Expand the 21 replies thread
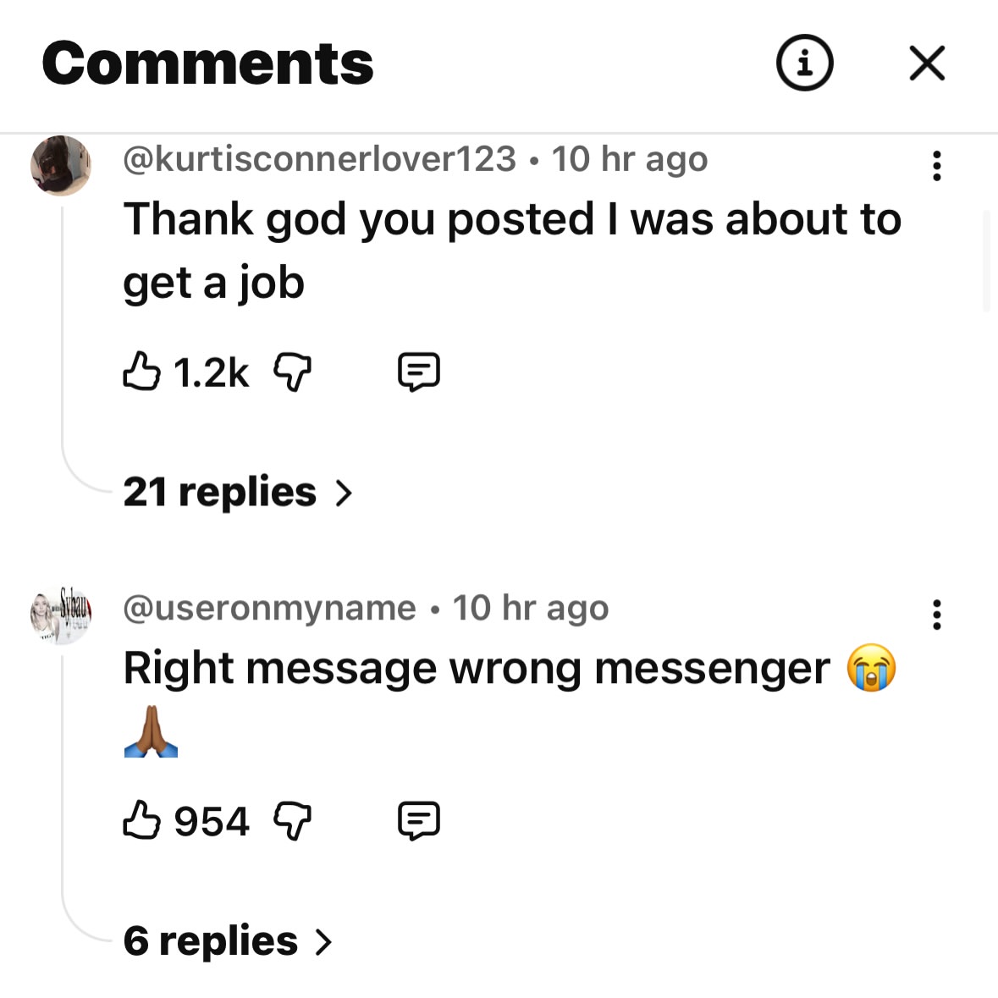This screenshot has width=998, height=998. (x=220, y=492)
